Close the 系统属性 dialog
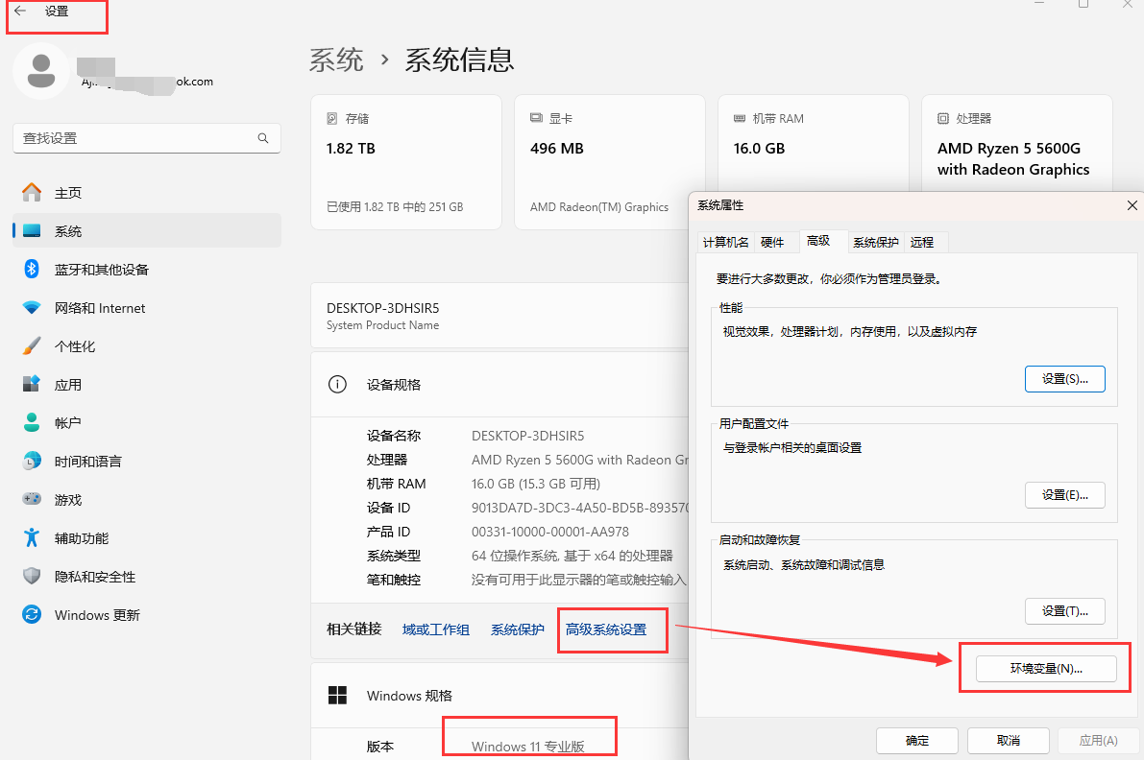The height and width of the screenshot is (760, 1144). (1132, 205)
